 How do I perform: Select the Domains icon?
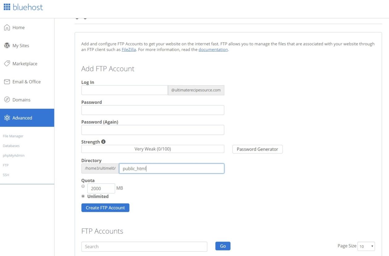click(x=6, y=99)
